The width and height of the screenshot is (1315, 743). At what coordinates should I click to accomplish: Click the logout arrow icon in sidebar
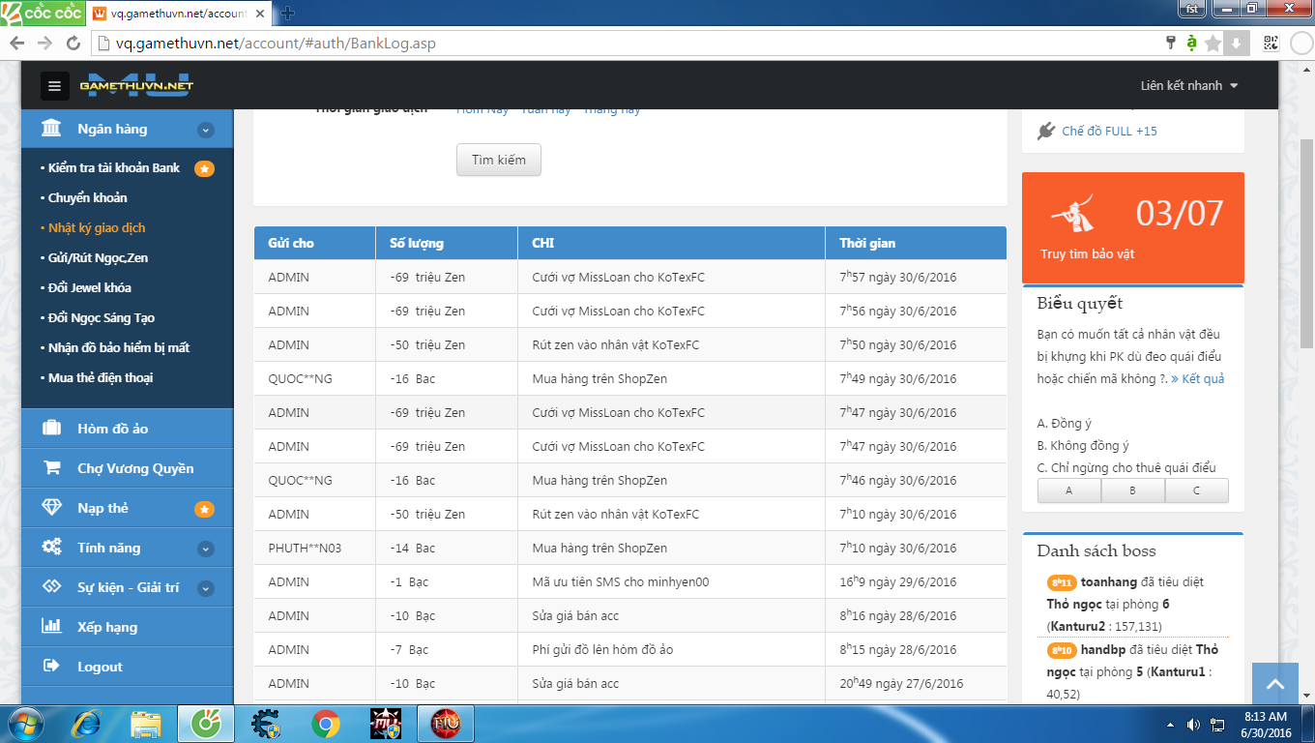point(52,667)
